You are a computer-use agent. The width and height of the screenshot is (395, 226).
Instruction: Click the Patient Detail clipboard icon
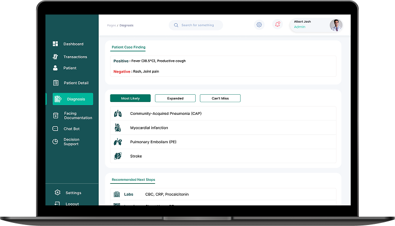point(56,83)
